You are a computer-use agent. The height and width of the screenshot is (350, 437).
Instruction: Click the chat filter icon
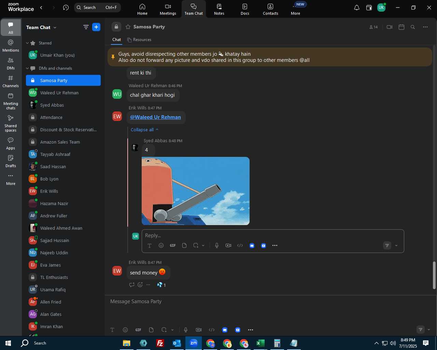[x=86, y=27]
